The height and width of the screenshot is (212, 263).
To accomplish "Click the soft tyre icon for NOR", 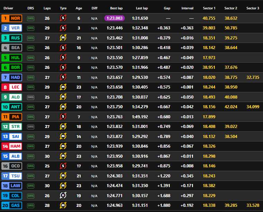I will 63,18.
